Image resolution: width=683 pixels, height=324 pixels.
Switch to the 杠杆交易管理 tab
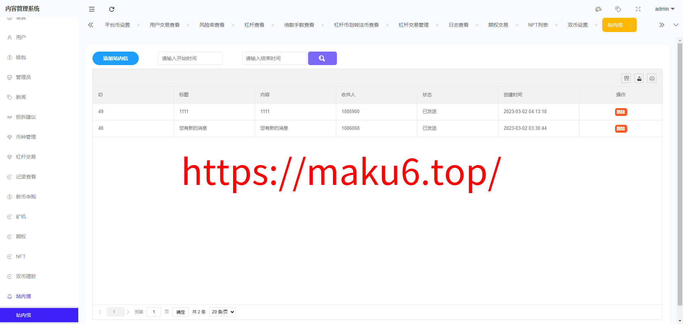[x=414, y=25]
